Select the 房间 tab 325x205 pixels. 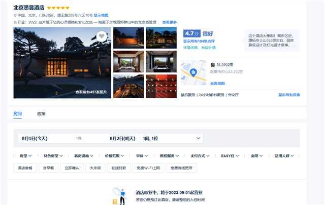[x=17, y=114]
